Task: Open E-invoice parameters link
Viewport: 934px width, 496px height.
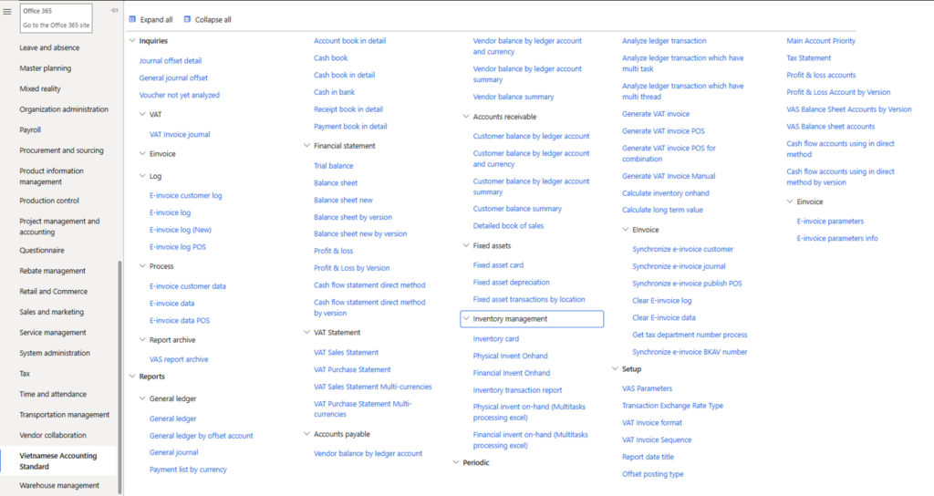Action: (x=830, y=221)
